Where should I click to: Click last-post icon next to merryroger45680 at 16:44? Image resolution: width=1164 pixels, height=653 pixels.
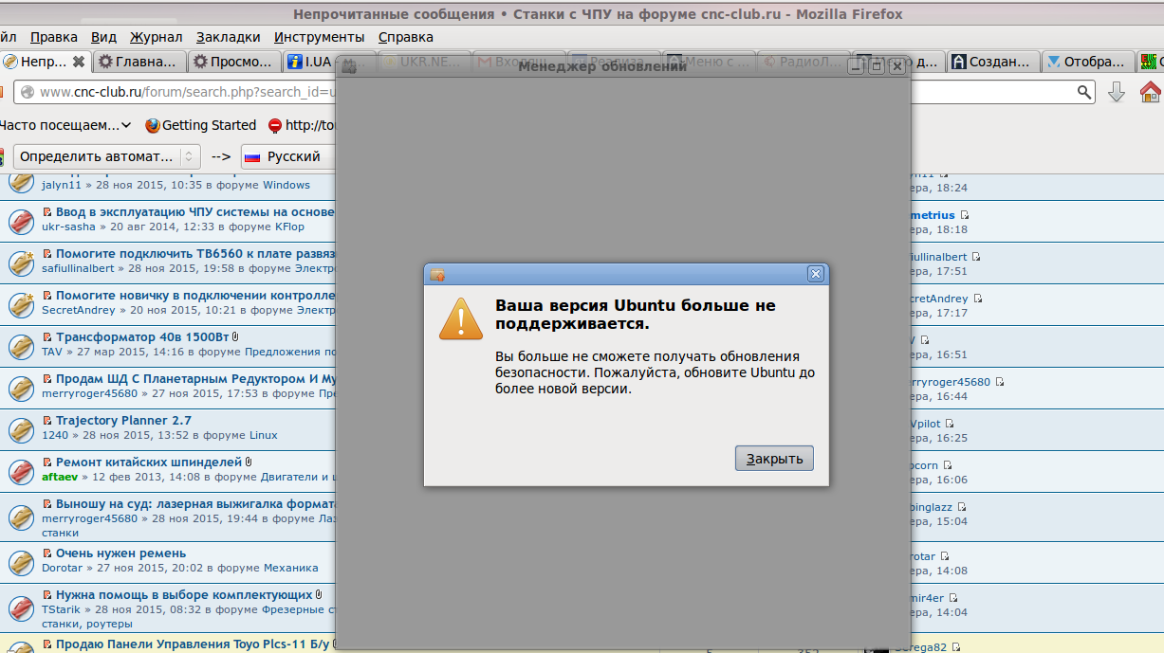click(1000, 382)
